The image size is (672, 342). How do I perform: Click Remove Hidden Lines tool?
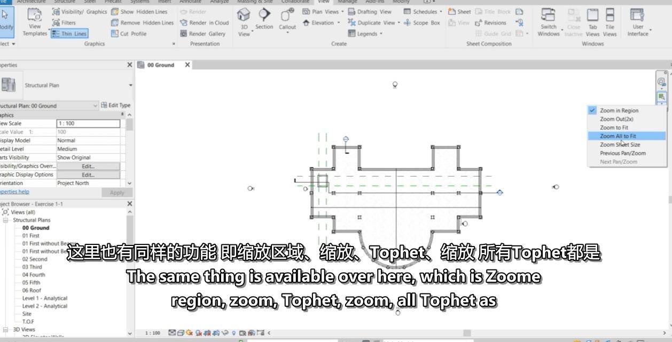point(142,23)
